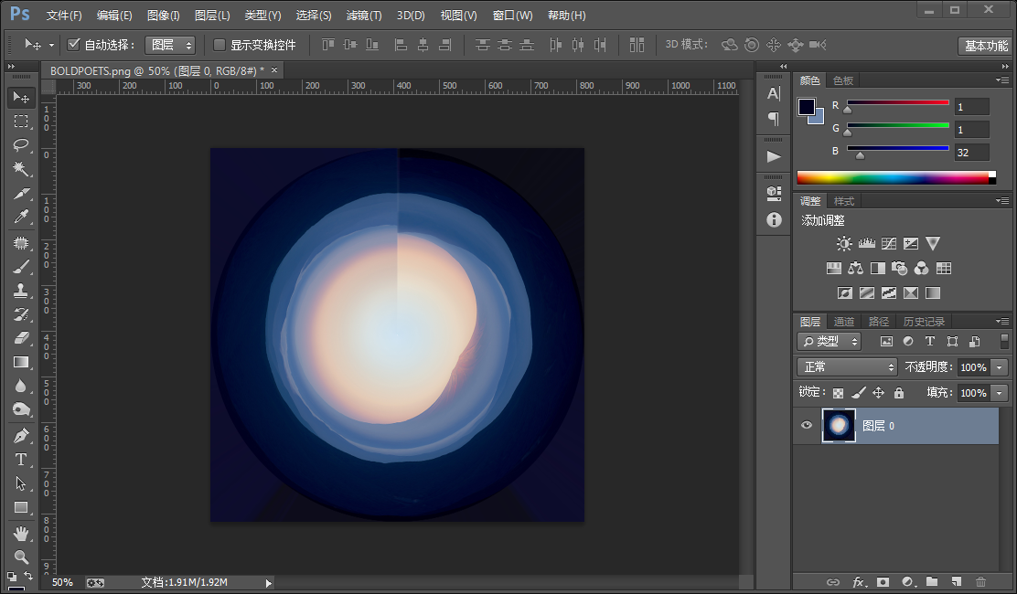Open status bar info arrow

tap(268, 583)
